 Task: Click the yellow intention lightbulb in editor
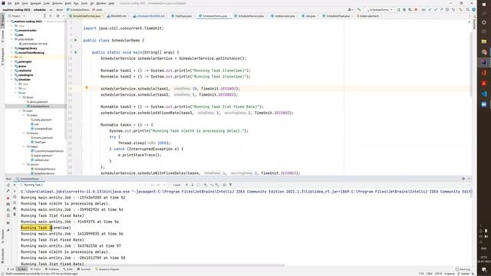coord(87,88)
